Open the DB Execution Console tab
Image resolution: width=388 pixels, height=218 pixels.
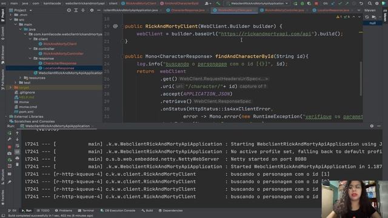118,211
